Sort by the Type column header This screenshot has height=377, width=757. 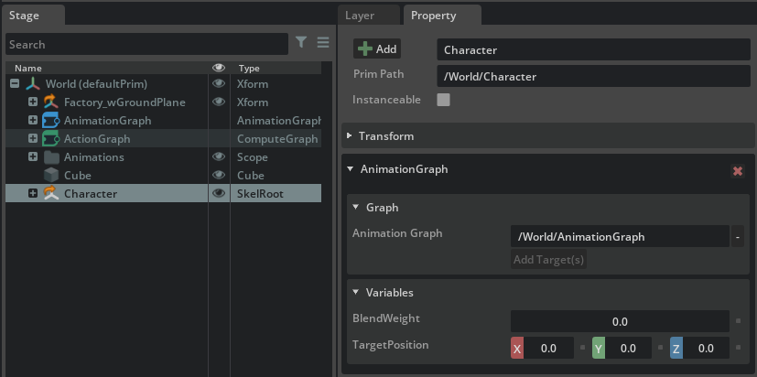point(249,68)
